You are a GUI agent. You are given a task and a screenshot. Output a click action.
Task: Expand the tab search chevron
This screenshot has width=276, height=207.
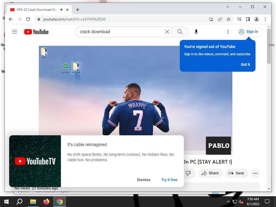pos(227,7)
